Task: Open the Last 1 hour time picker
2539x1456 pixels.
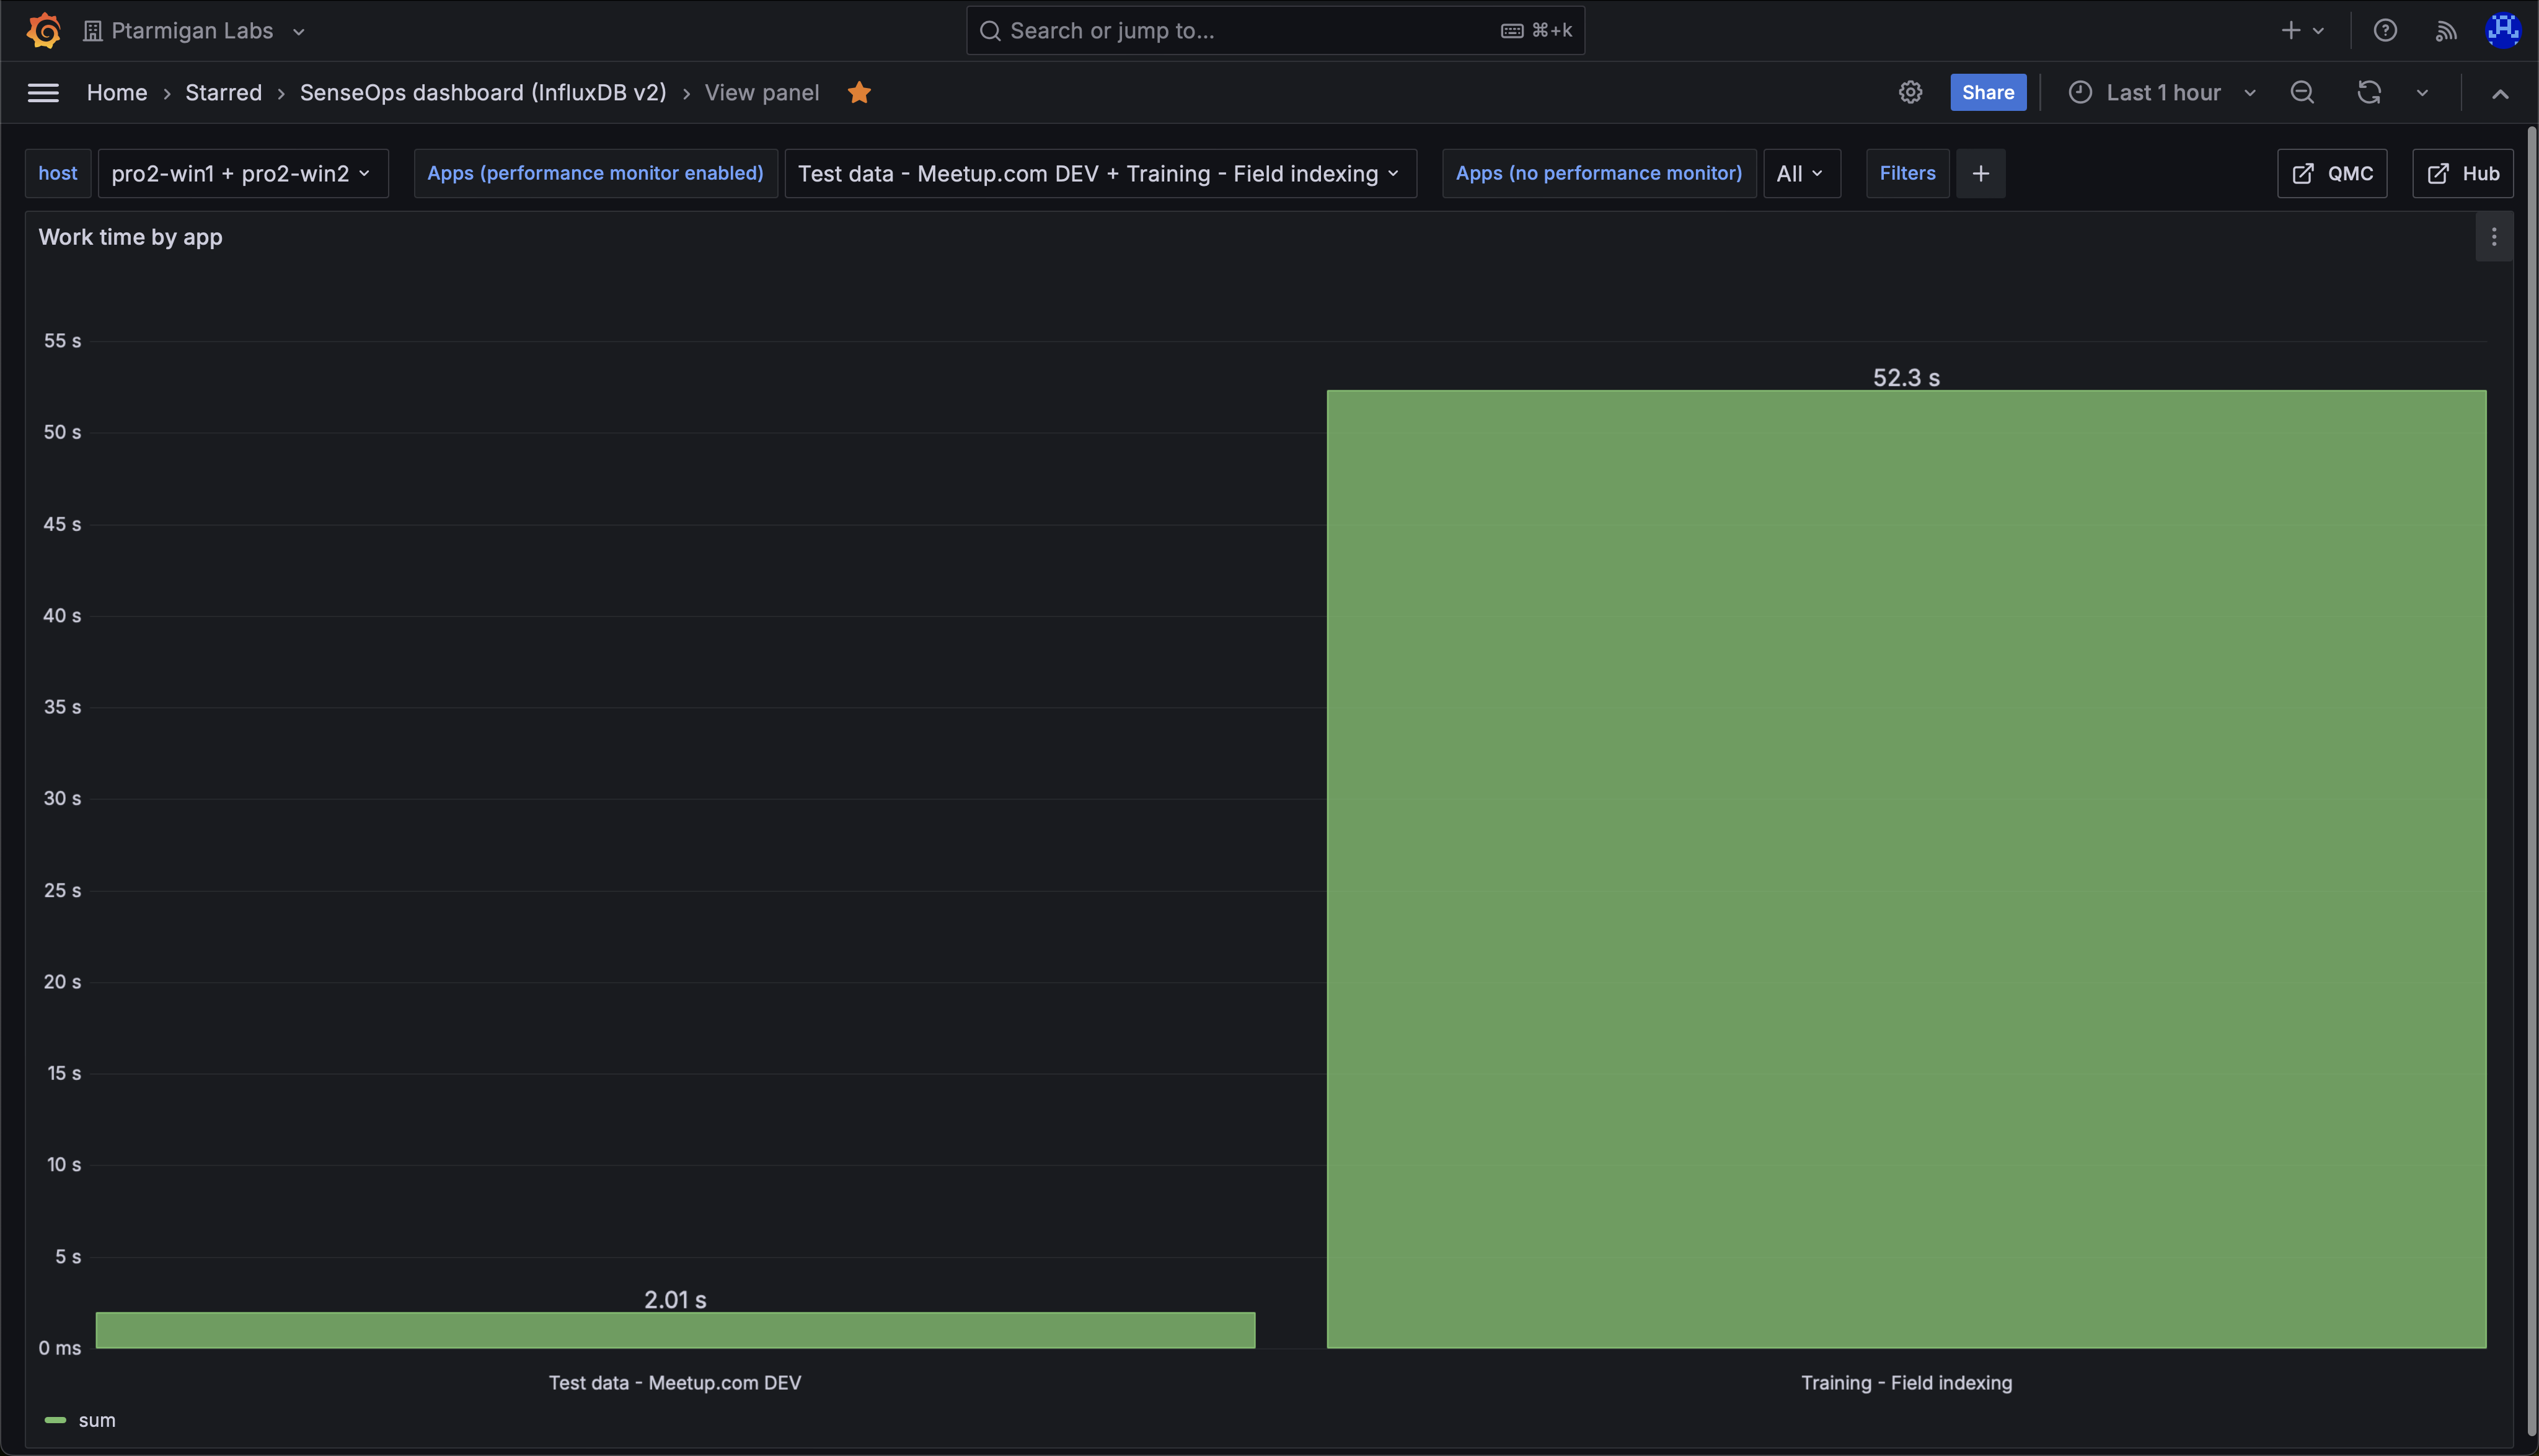Action: [2162, 93]
